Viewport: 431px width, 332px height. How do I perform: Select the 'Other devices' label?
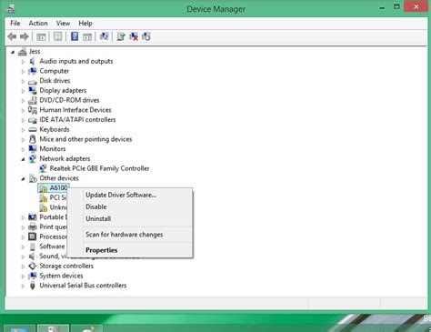pyautogui.click(x=59, y=178)
